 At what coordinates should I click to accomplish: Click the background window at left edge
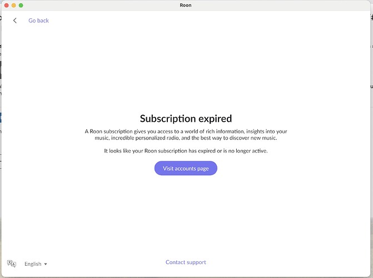pyautogui.click(x=1, y=95)
